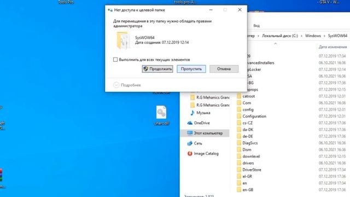The image size is (350, 197).
Task: Click the Сеть network icon
Action: click(190, 143)
